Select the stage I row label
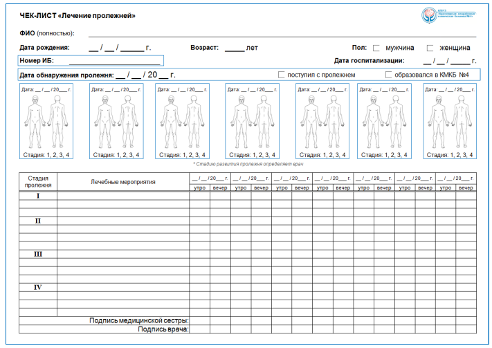This screenshot has width=492, height=348. pos(37,196)
